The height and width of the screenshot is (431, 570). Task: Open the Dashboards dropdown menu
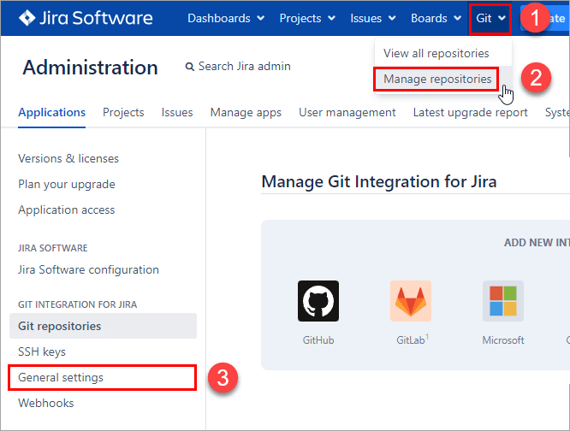[x=226, y=18]
